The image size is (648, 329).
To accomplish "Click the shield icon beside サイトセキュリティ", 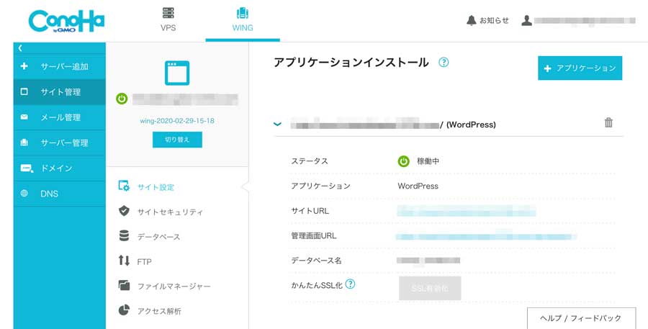I will tap(124, 211).
